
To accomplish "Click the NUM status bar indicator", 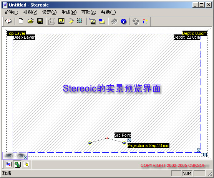I will 187,173.
